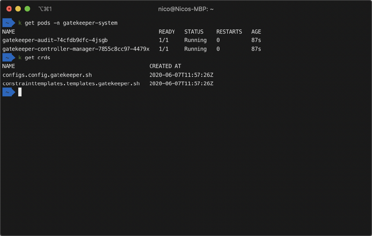Select the gatekeeper-controller-manager pod name
Image resolution: width=372 pixels, height=236 pixels.
[76, 49]
